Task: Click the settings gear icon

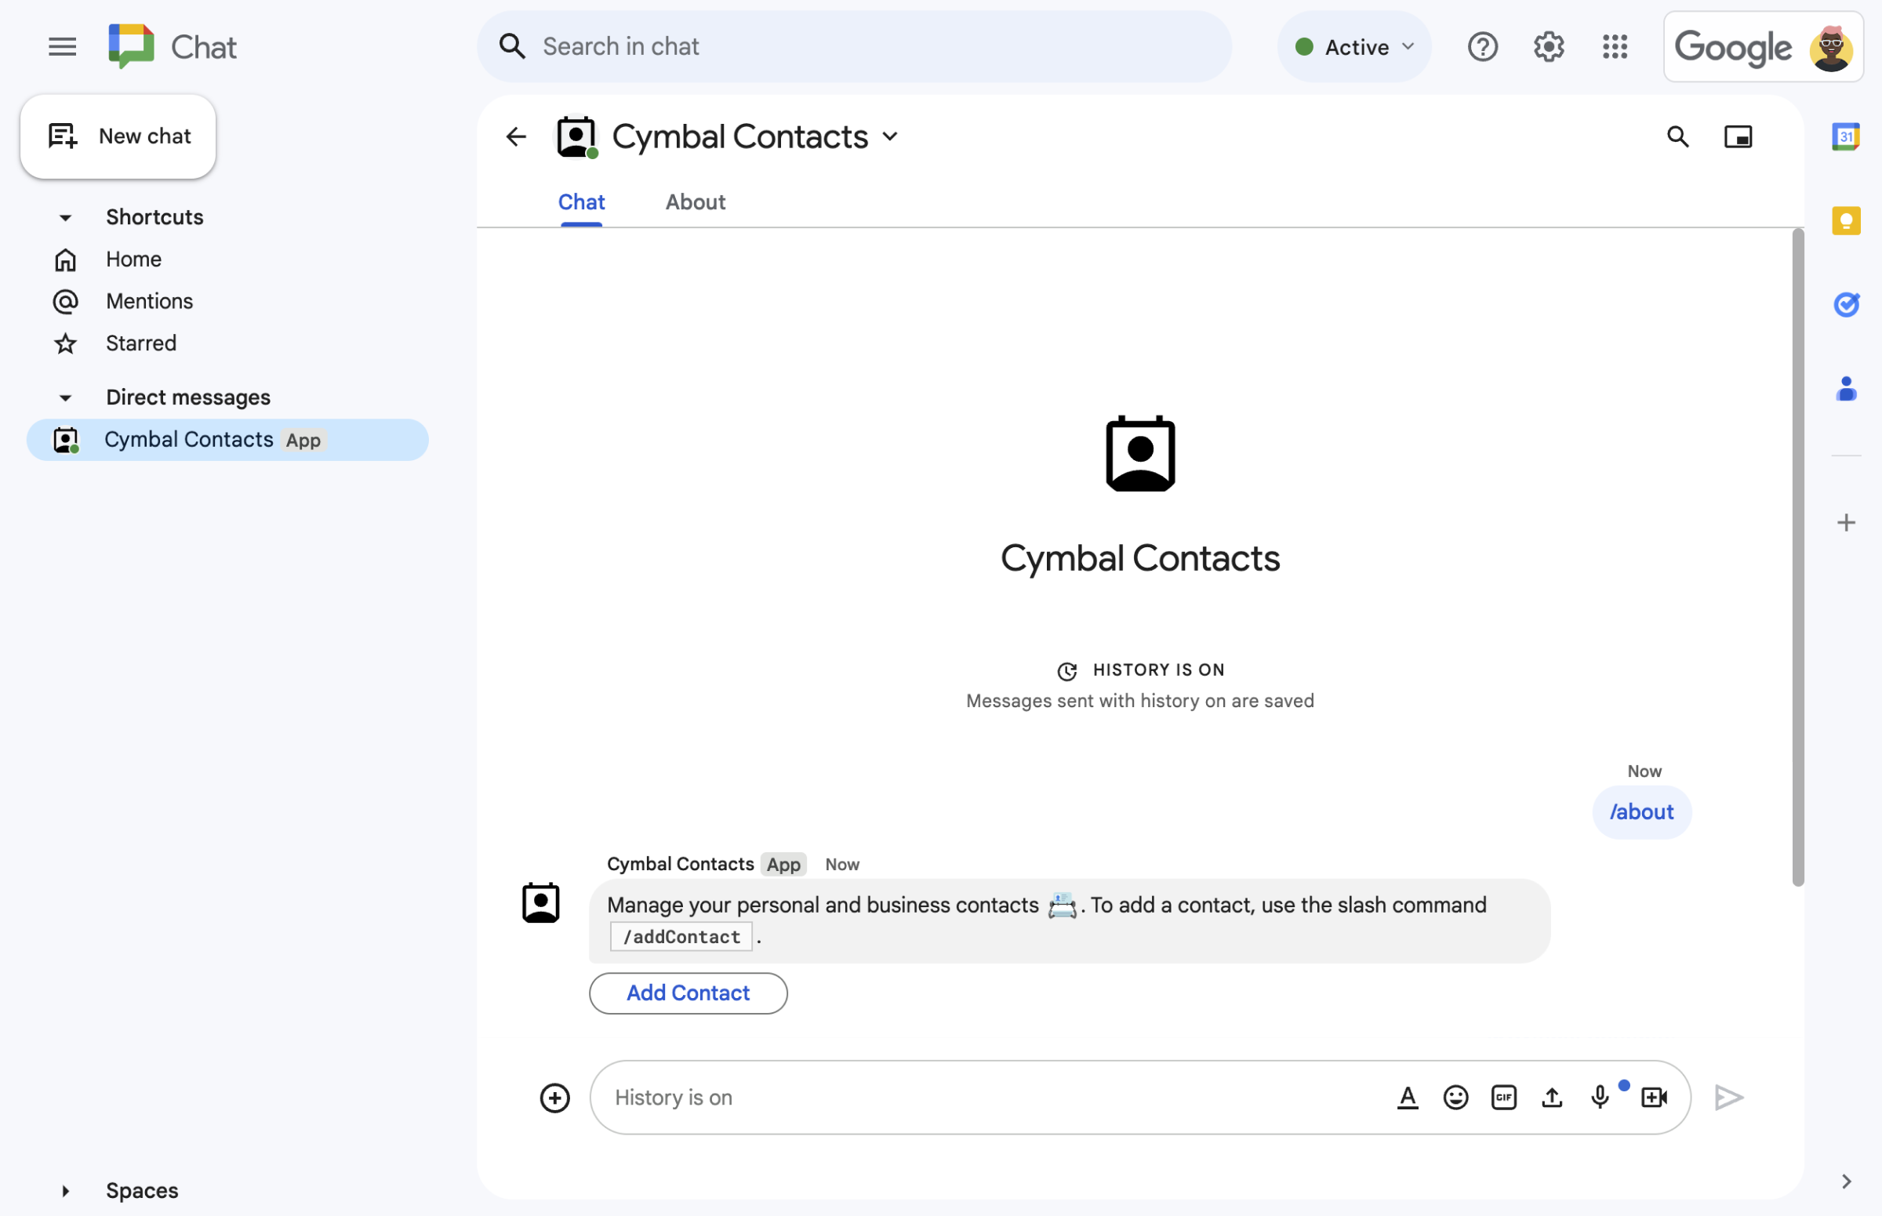Action: pyautogui.click(x=1547, y=44)
